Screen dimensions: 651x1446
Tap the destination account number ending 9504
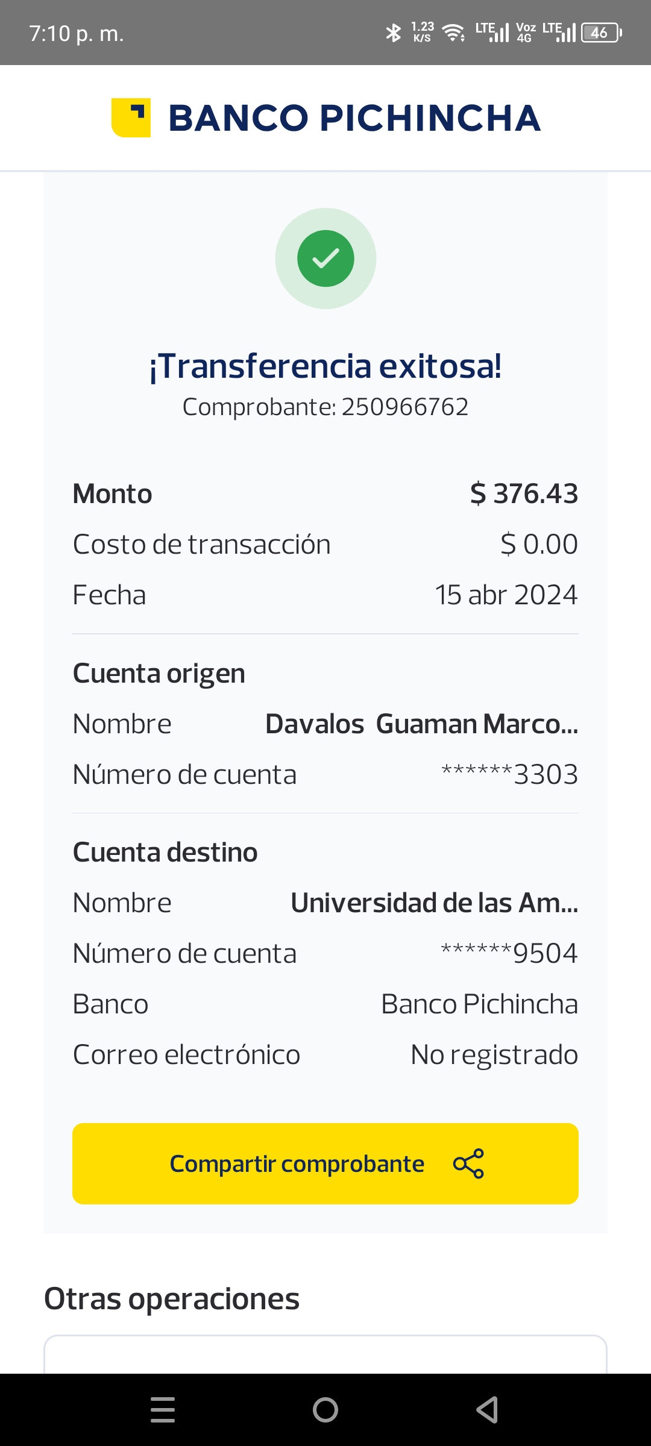coord(509,953)
